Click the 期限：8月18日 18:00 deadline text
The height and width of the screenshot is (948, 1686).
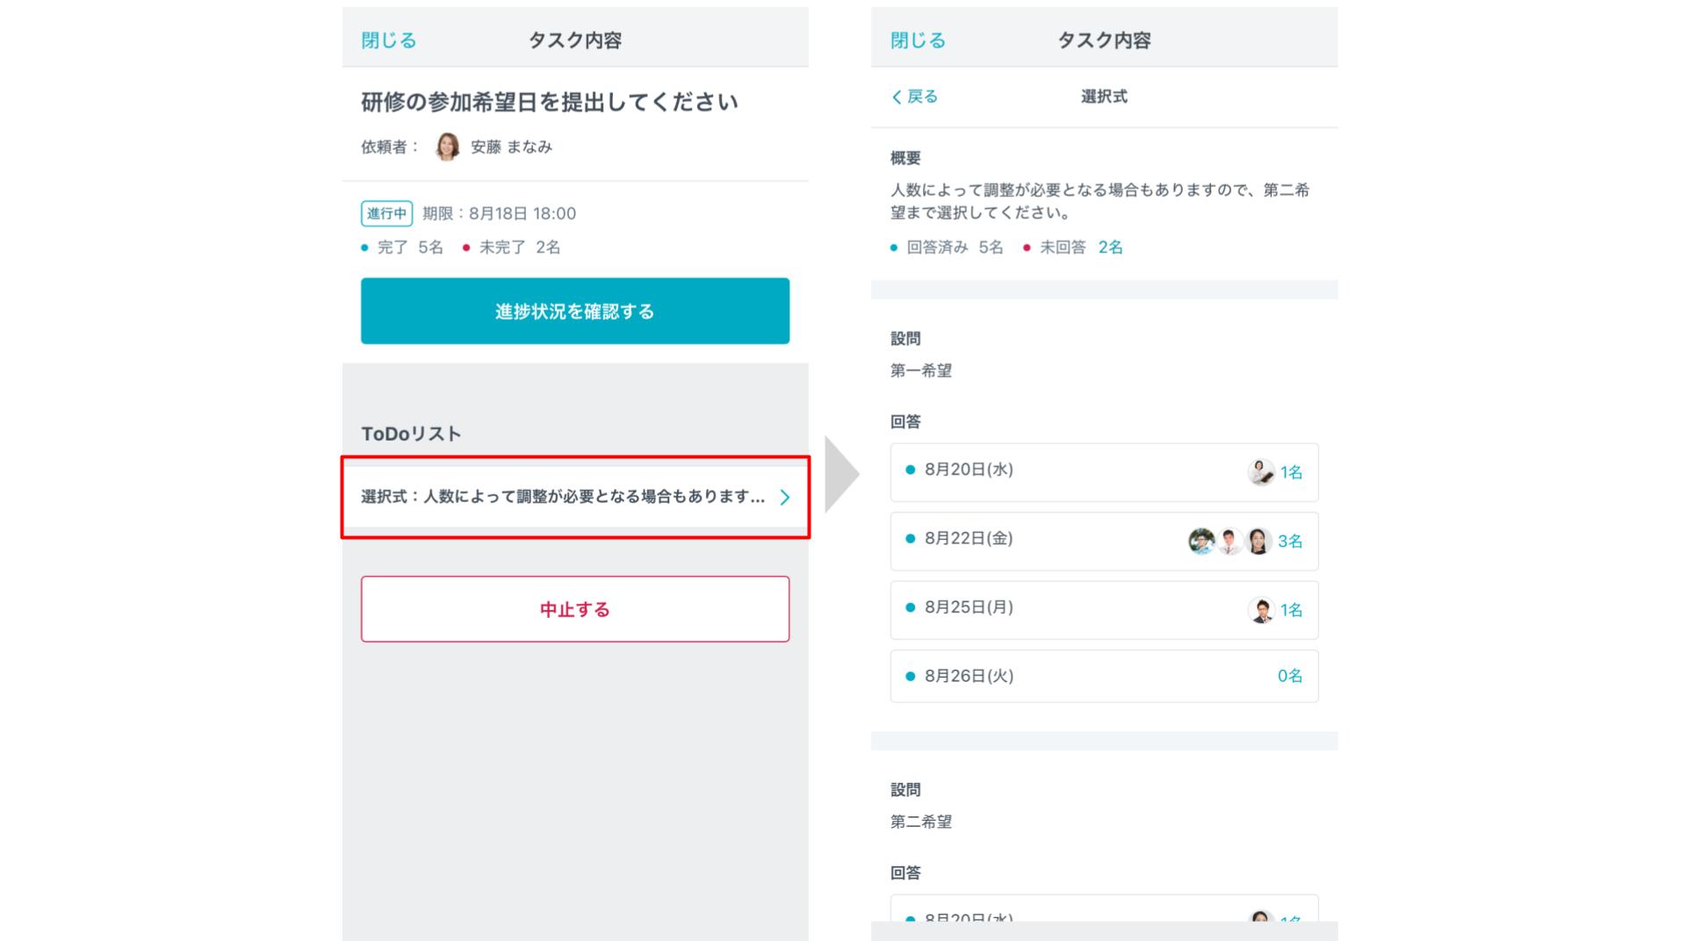point(499,213)
